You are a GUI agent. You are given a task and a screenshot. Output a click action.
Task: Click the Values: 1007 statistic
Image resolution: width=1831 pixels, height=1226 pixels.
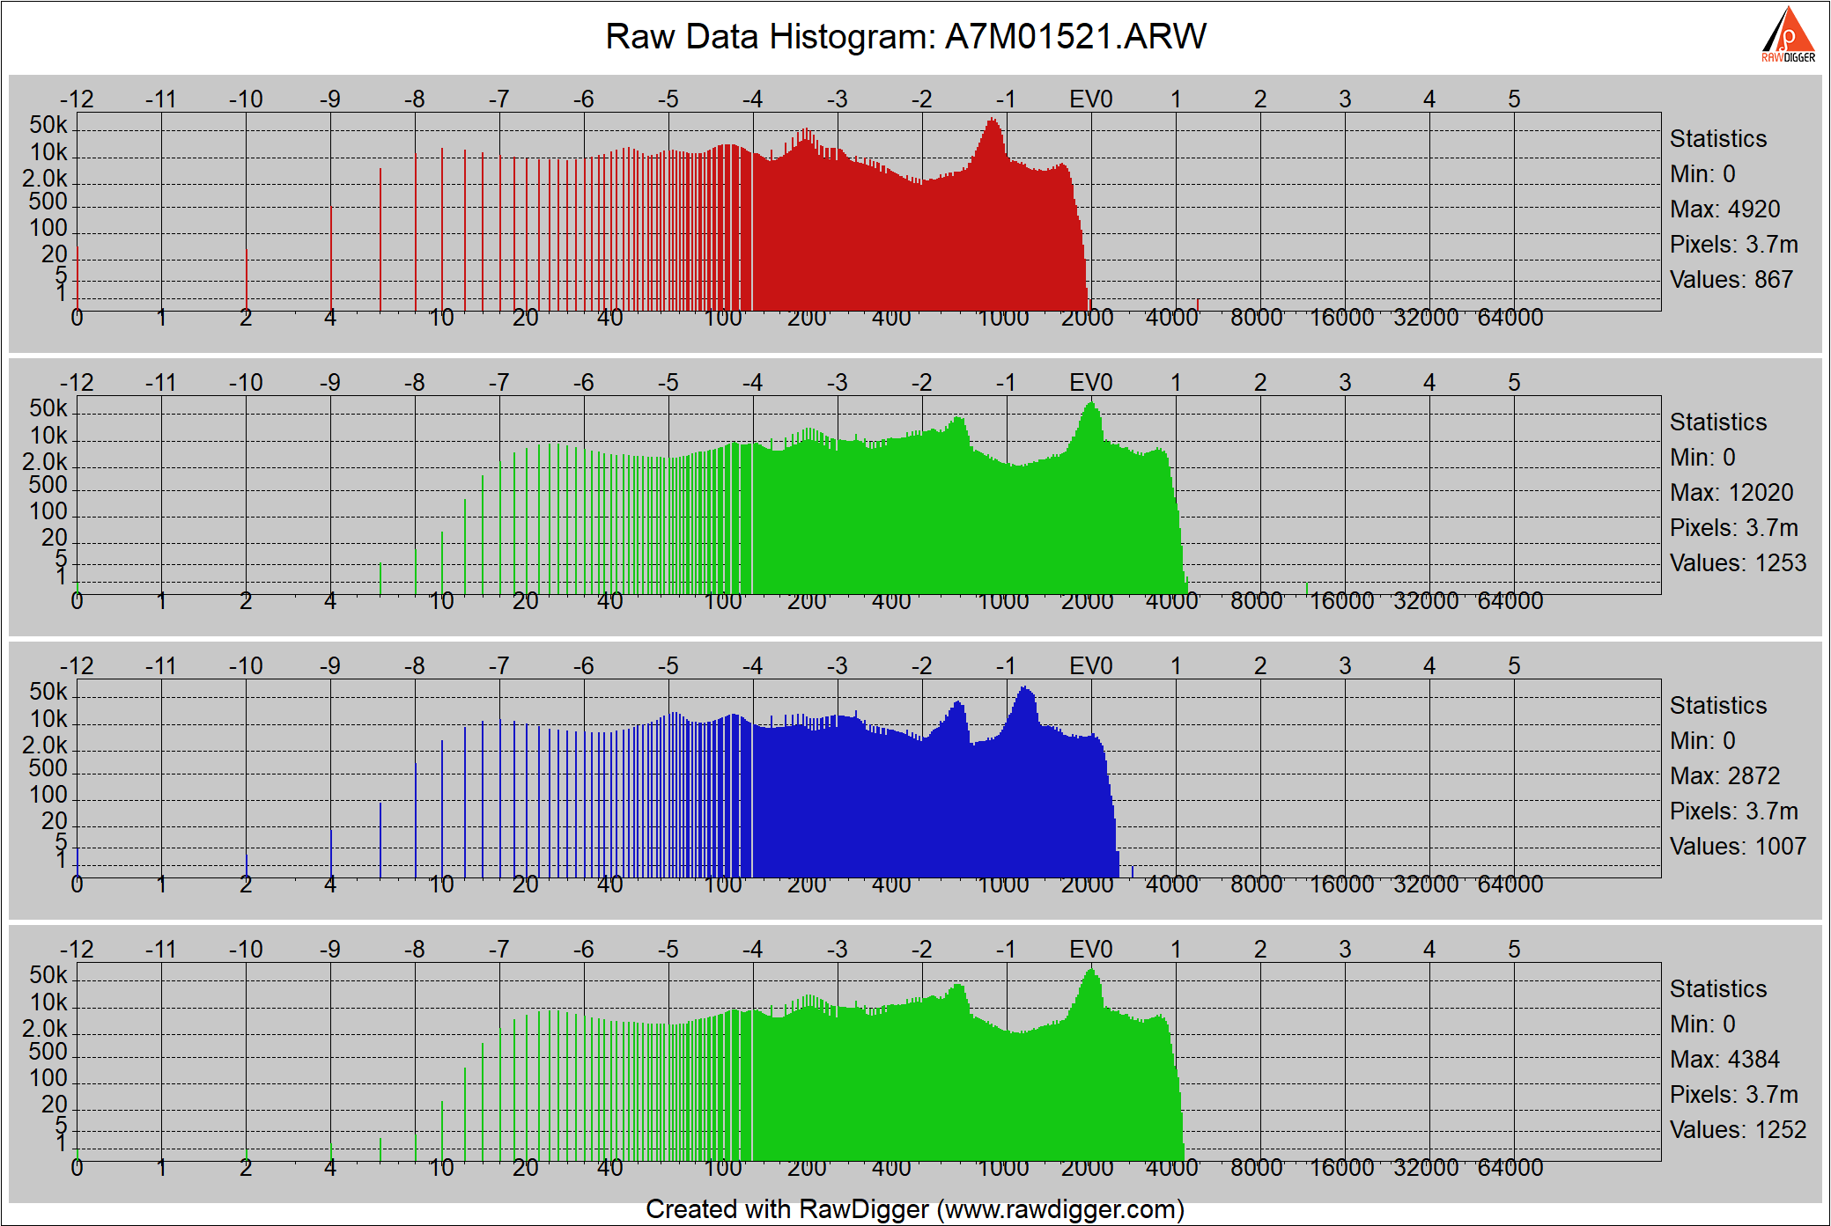pyautogui.click(x=1737, y=847)
